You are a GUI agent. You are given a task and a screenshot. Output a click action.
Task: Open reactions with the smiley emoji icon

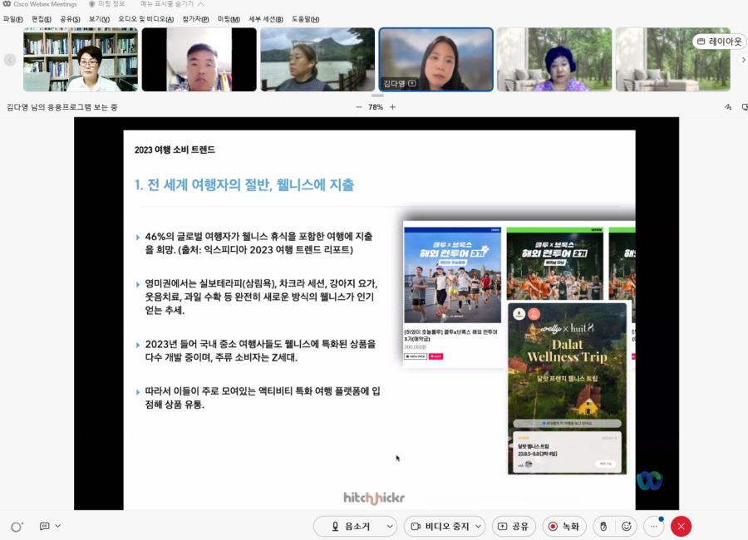(627, 527)
